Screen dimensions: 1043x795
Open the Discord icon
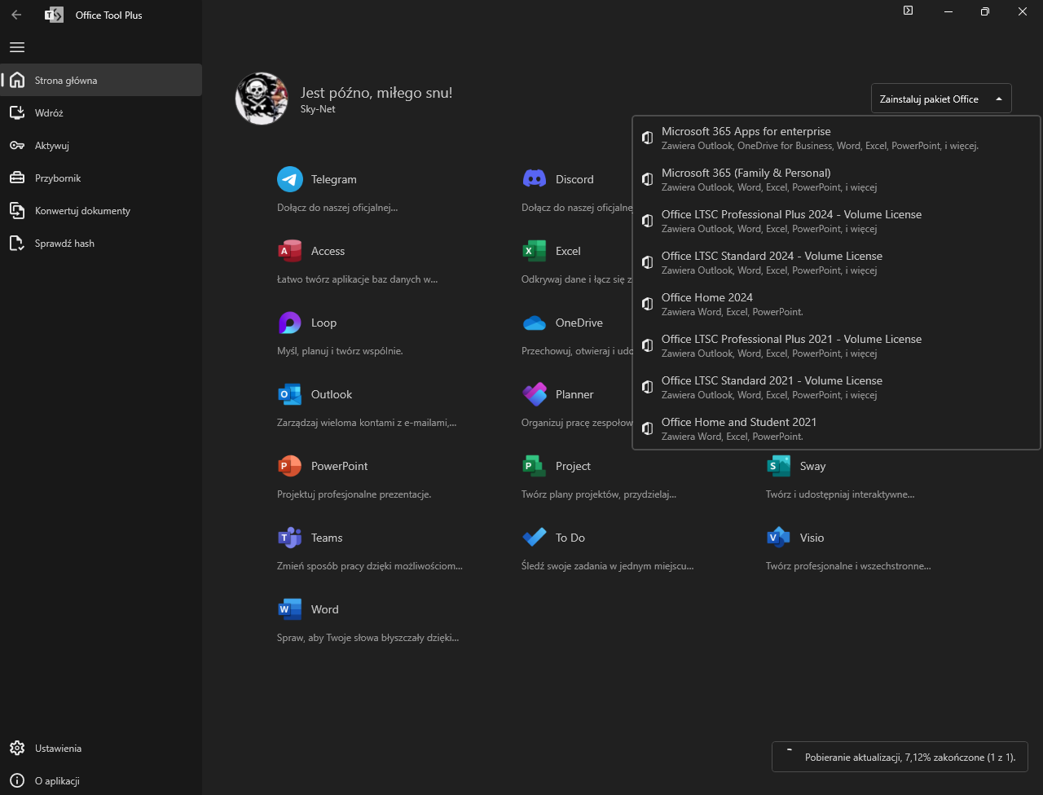pyautogui.click(x=535, y=179)
